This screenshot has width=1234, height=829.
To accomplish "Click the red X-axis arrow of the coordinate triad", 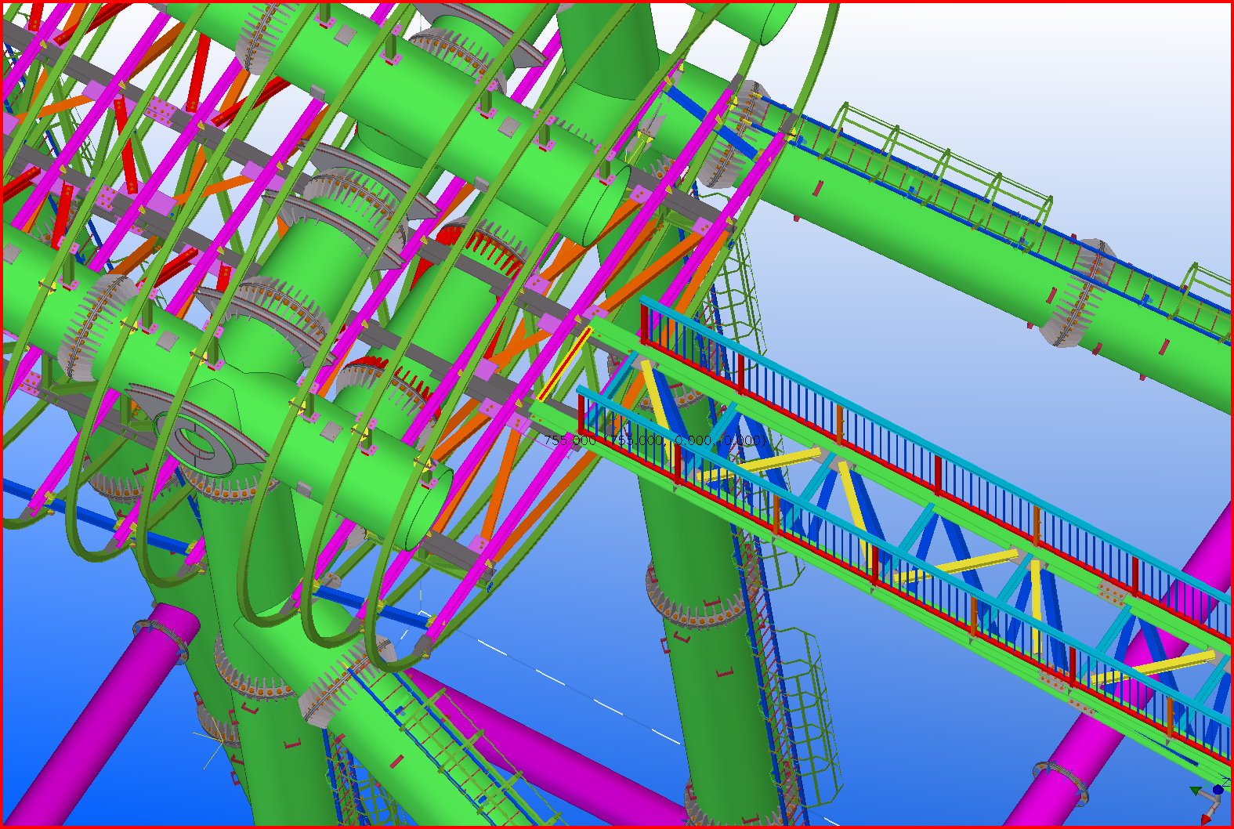I will (x=1206, y=818).
